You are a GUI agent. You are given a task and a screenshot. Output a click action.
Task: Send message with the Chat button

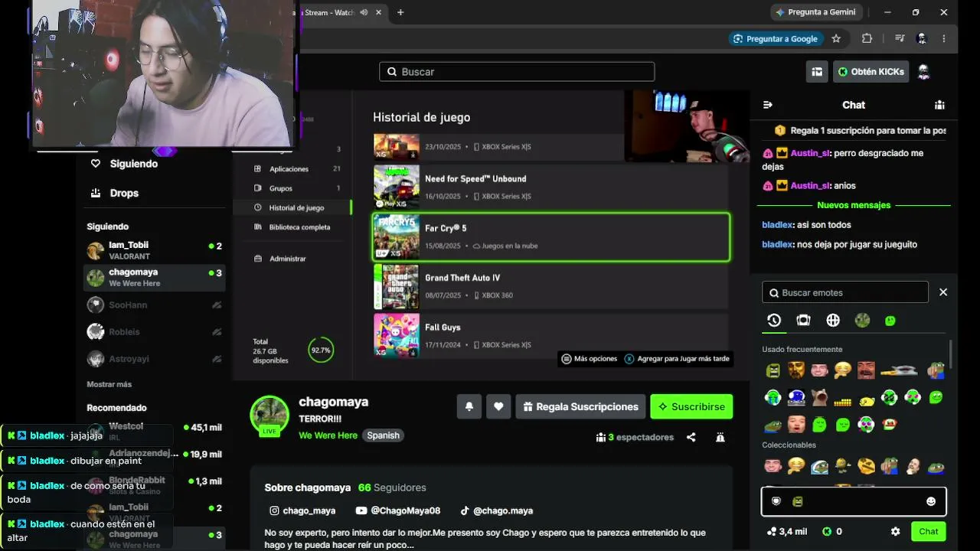point(929,532)
